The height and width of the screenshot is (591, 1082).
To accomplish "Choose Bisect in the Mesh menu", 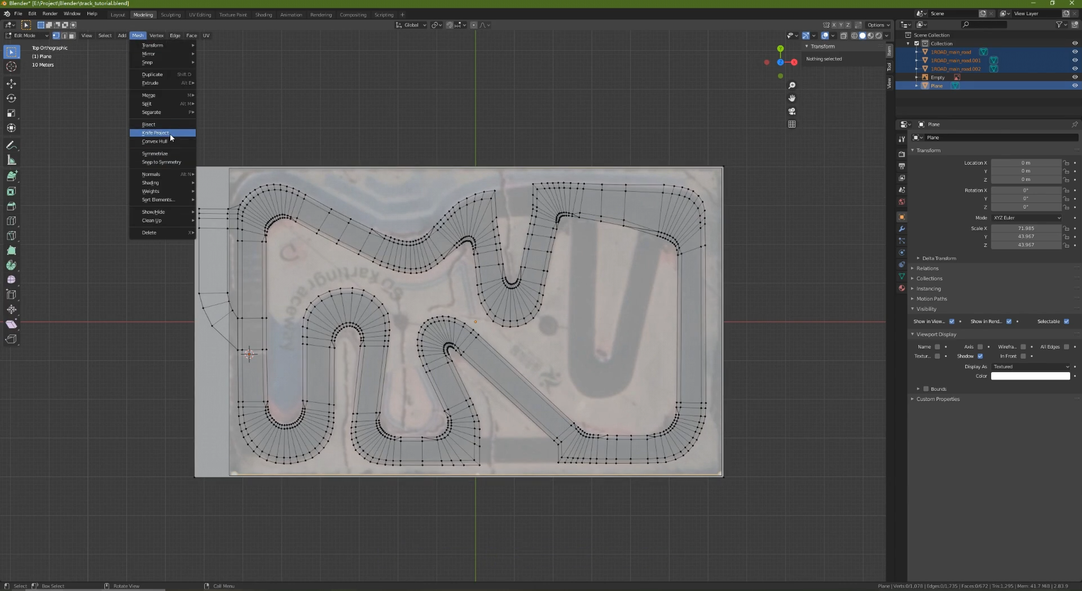I will [x=162, y=125].
